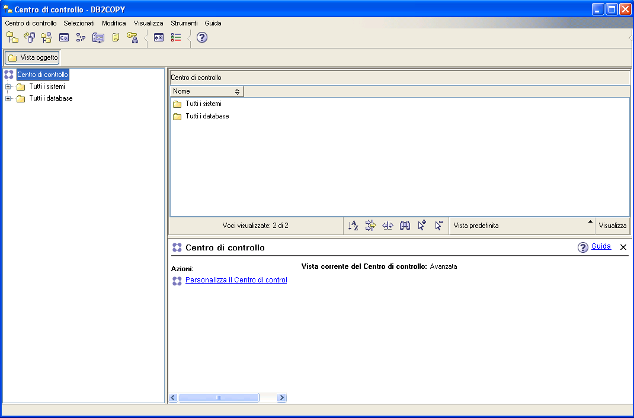634x418 pixels.
Task: Click folder icon of Tutti i database in list
Action: (177, 117)
